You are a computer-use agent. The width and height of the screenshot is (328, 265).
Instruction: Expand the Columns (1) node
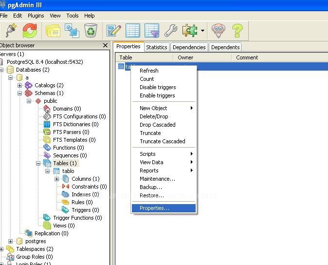pos(56,179)
